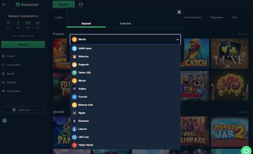Open the English language selector
The image size is (253, 154).
[23, 110]
